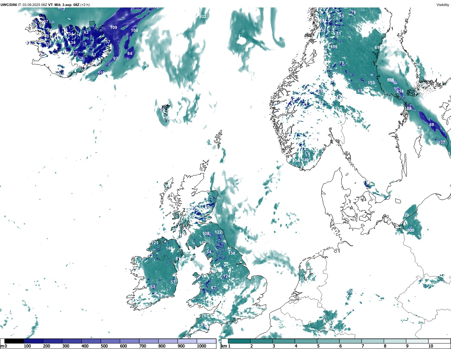Image resolution: width=451 pixels, height=349 pixels.
Task: Click the '(+2 h)' forecast offset text
Action: tap(85, 5)
